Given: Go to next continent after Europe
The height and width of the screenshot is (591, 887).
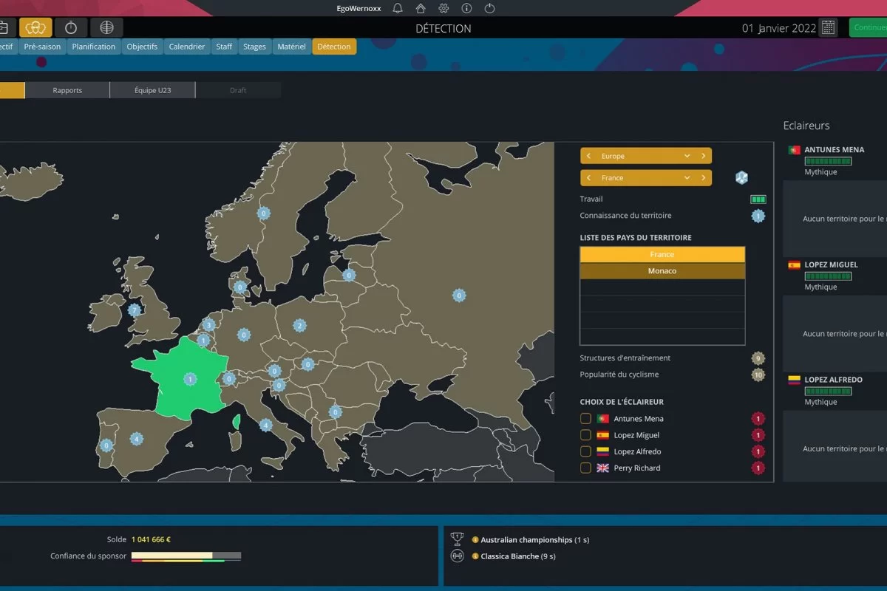Looking at the screenshot, I should pyautogui.click(x=703, y=156).
